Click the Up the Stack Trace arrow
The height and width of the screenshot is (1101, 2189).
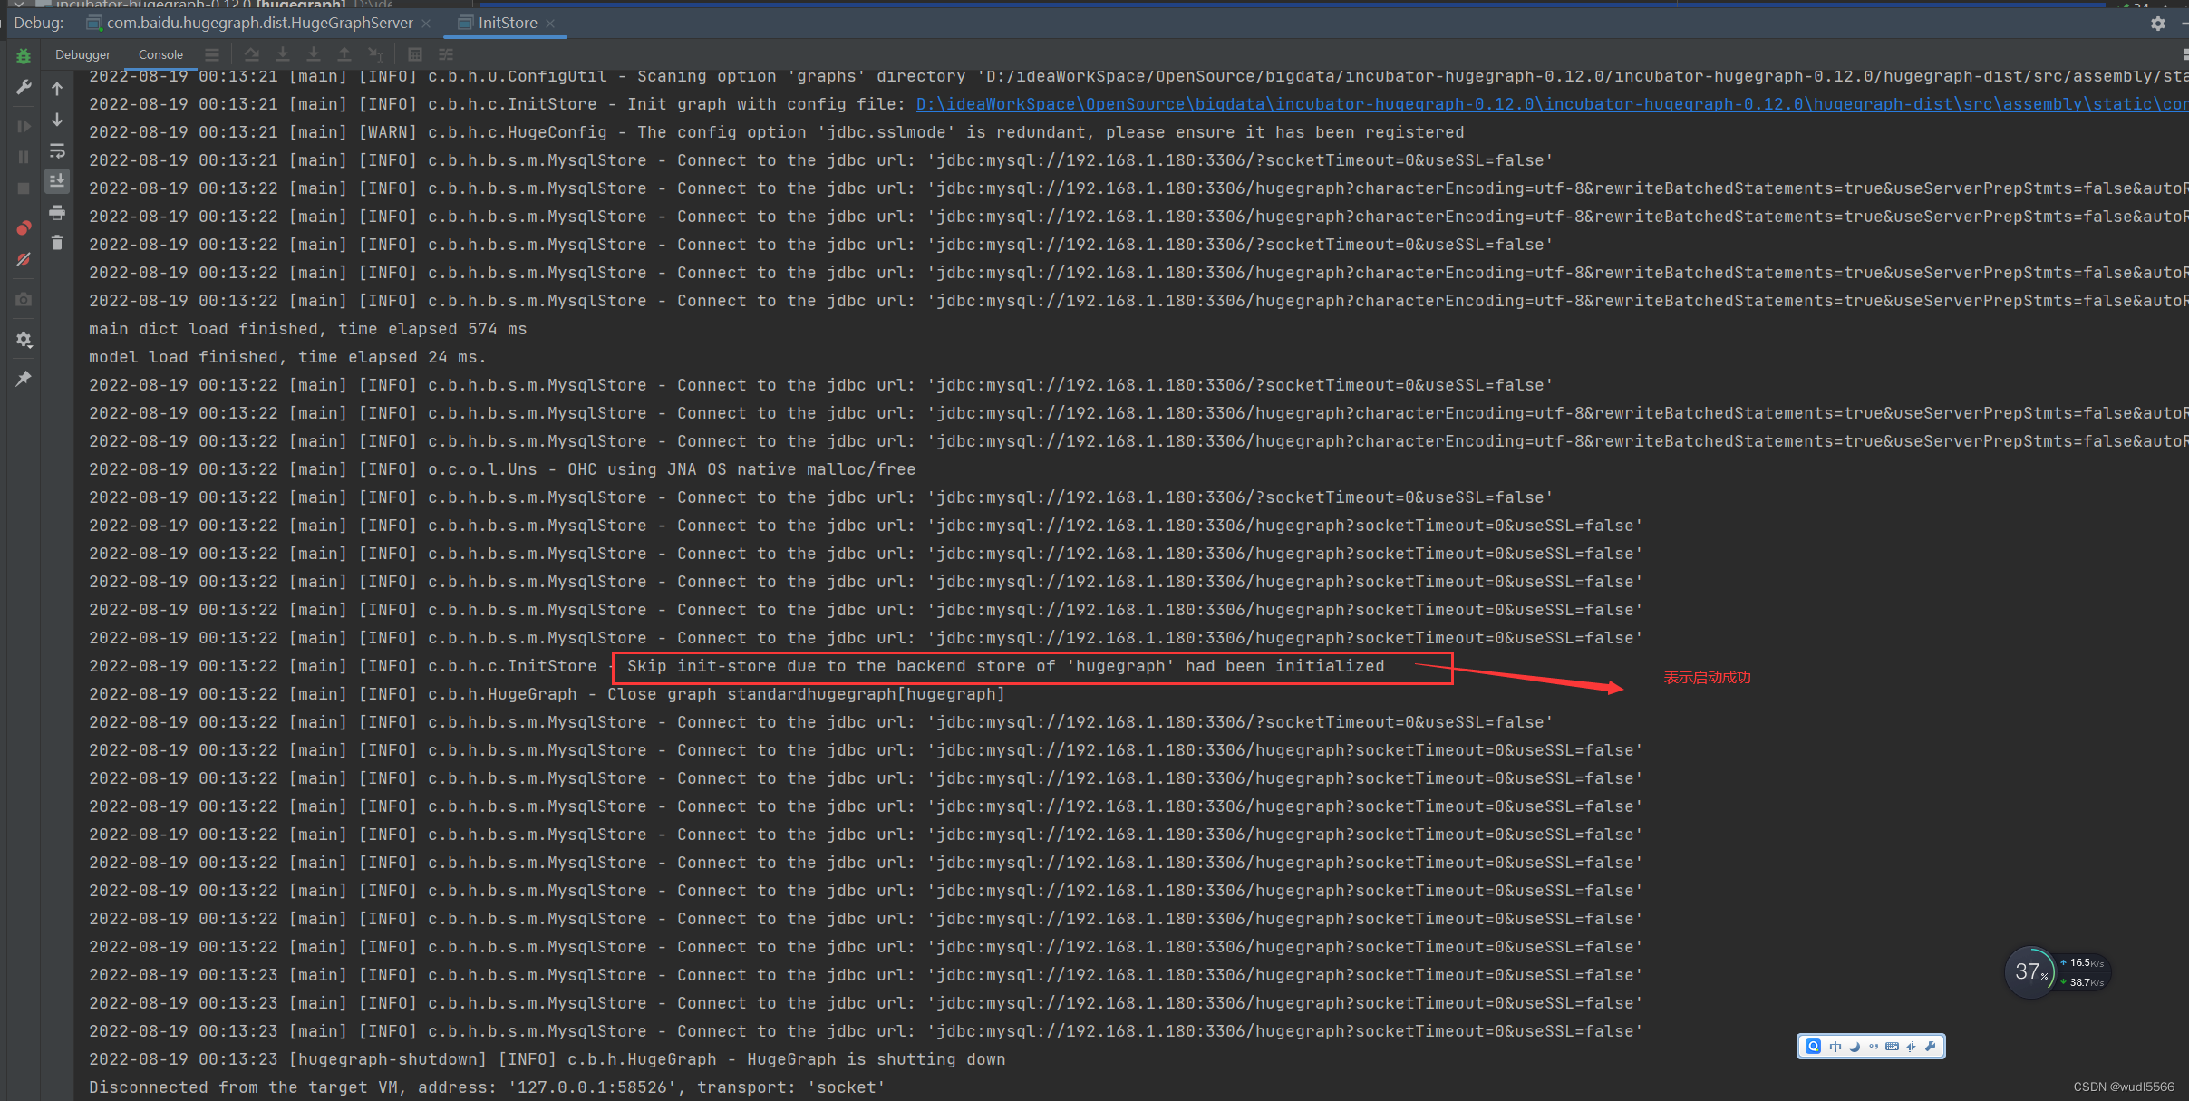(57, 88)
